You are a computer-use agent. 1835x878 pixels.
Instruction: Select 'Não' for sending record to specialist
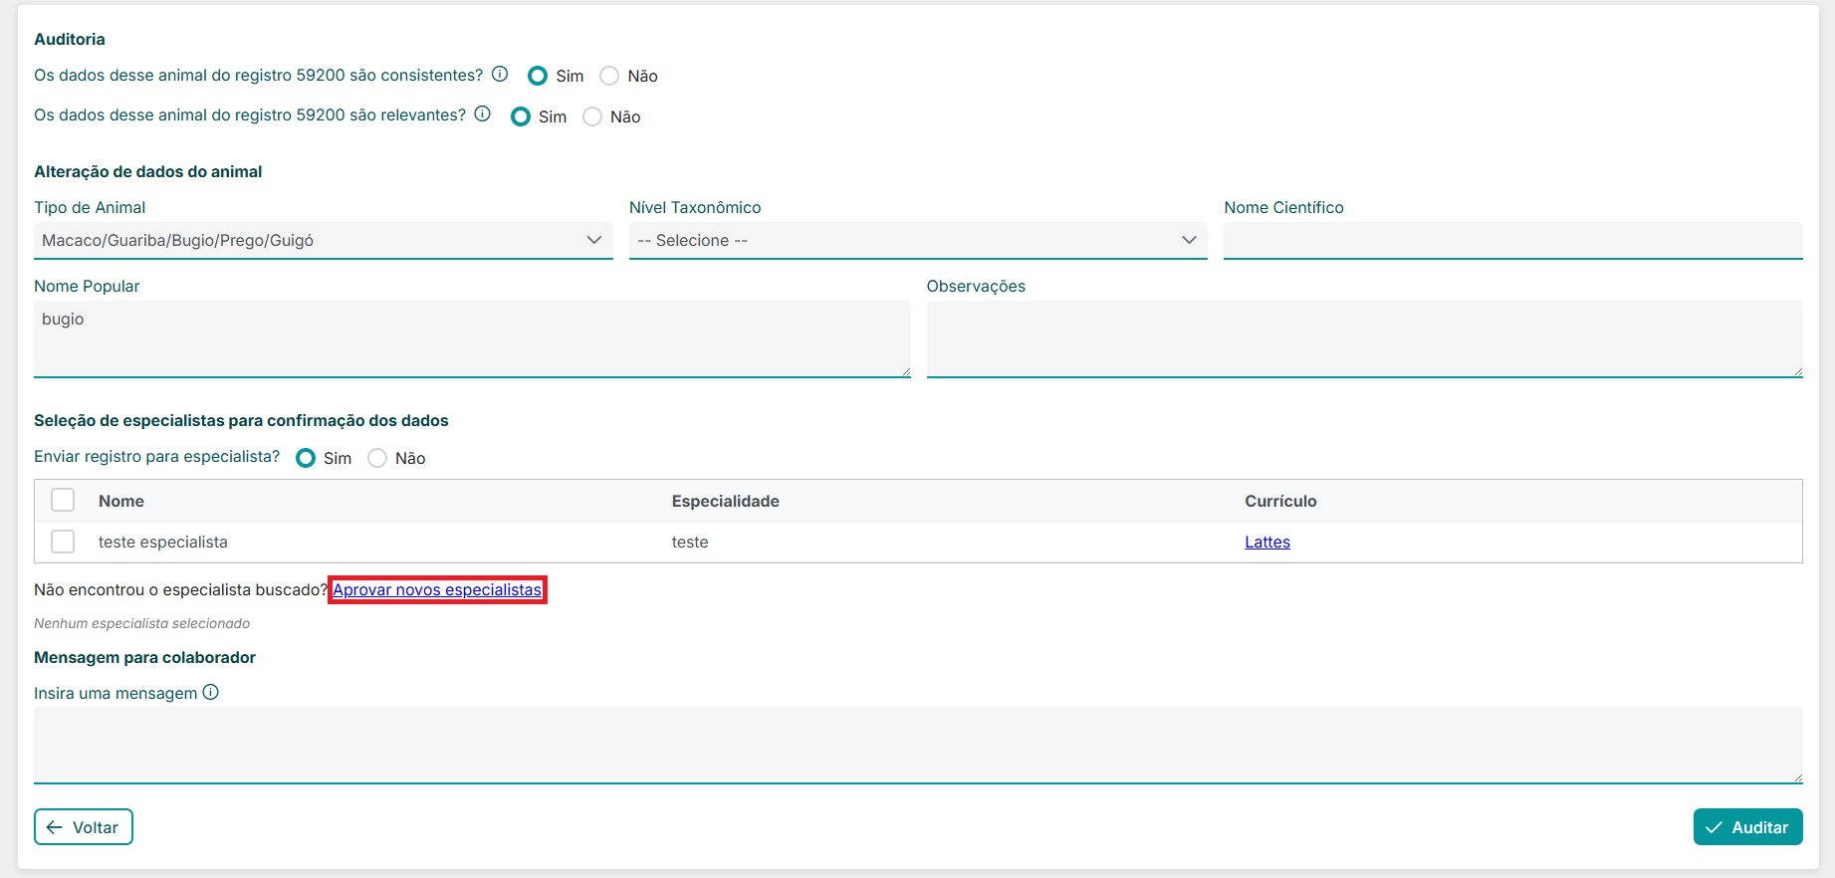377,458
